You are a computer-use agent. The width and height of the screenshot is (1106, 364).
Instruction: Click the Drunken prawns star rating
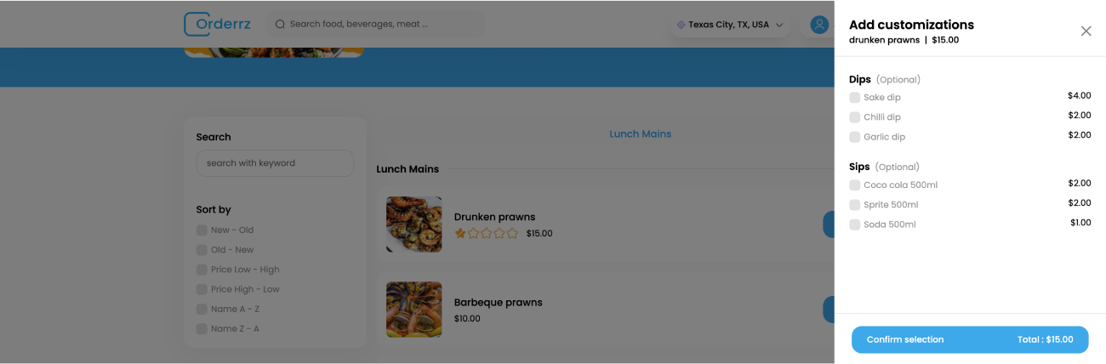[486, 233]
